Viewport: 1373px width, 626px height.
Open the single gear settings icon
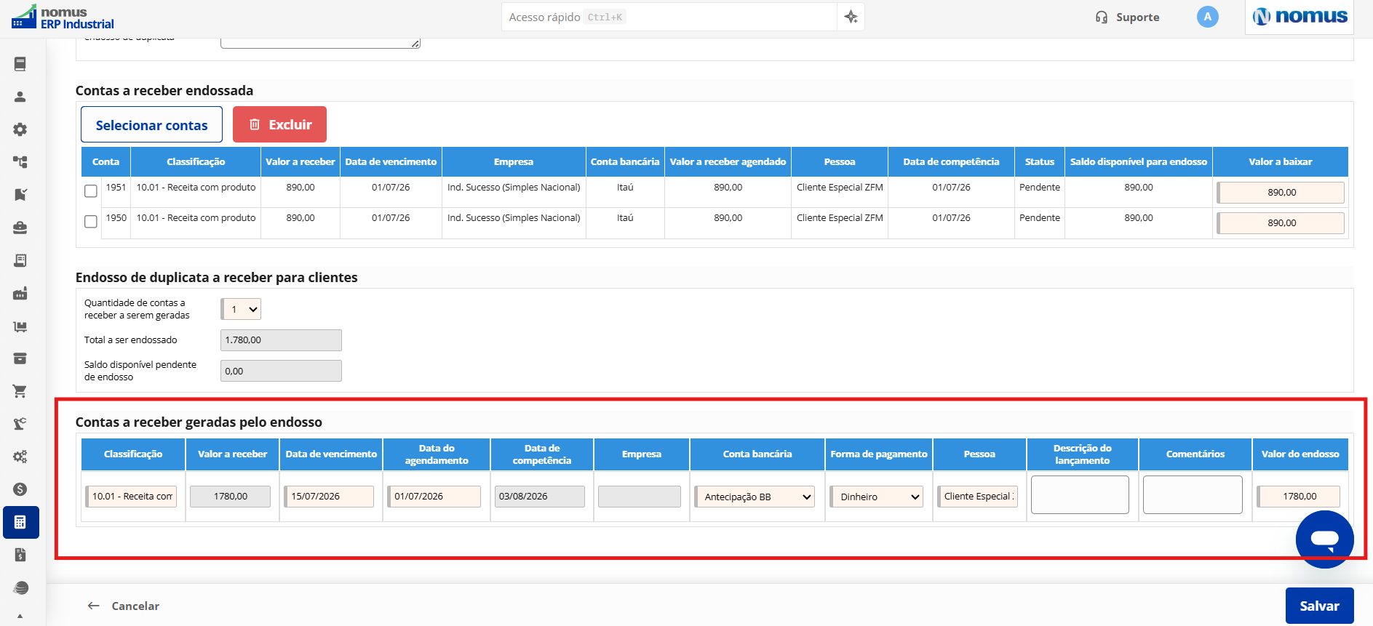coord(20,129)
